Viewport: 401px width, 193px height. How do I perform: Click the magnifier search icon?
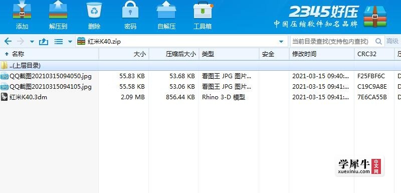tap(378, 41)
